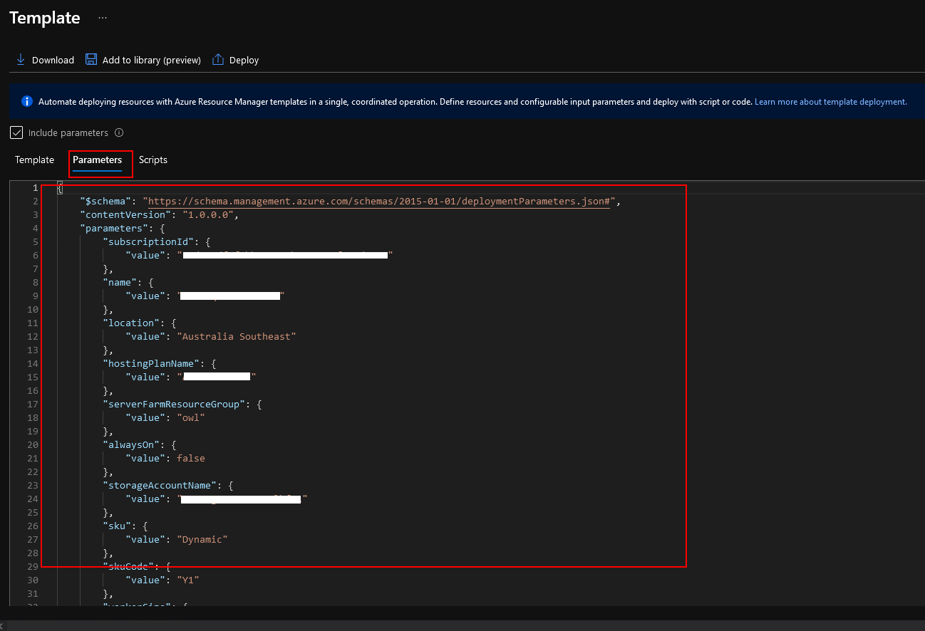Click the "Australia Southeast" value
The height and width of the screenshot is (631, 925).
click(x=236, y=337)
